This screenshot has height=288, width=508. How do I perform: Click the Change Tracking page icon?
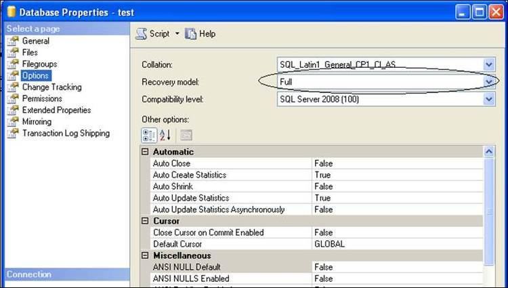tap(13, 87)
